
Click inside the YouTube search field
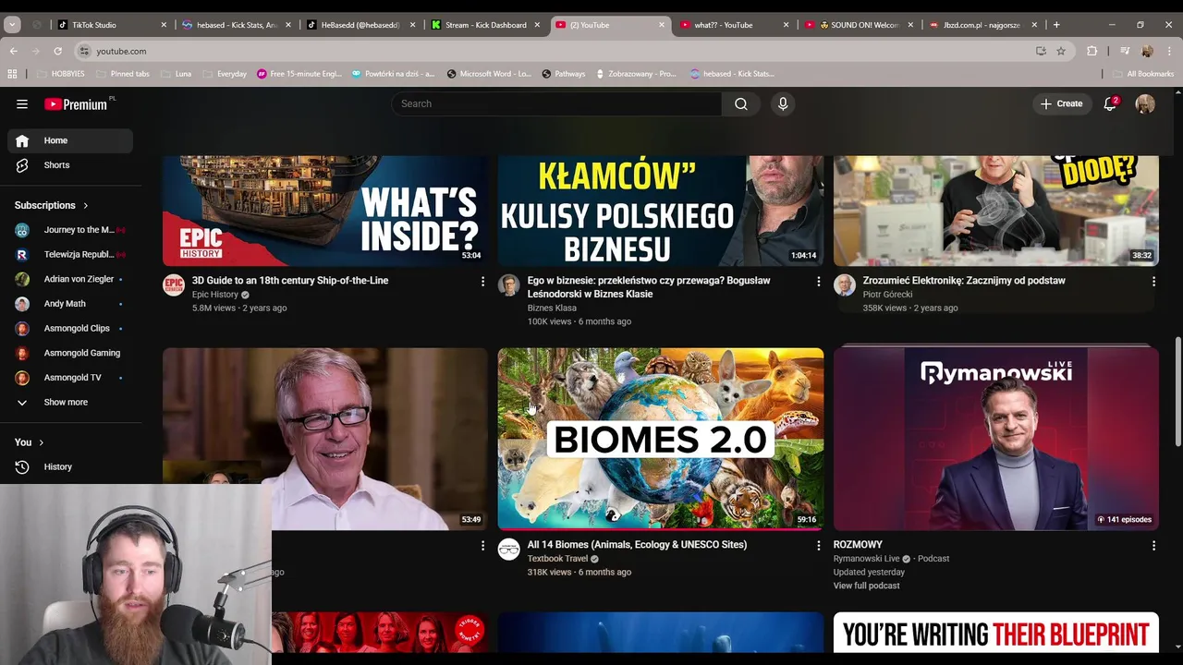556,104
